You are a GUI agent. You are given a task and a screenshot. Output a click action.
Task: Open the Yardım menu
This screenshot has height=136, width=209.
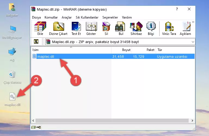127,17
